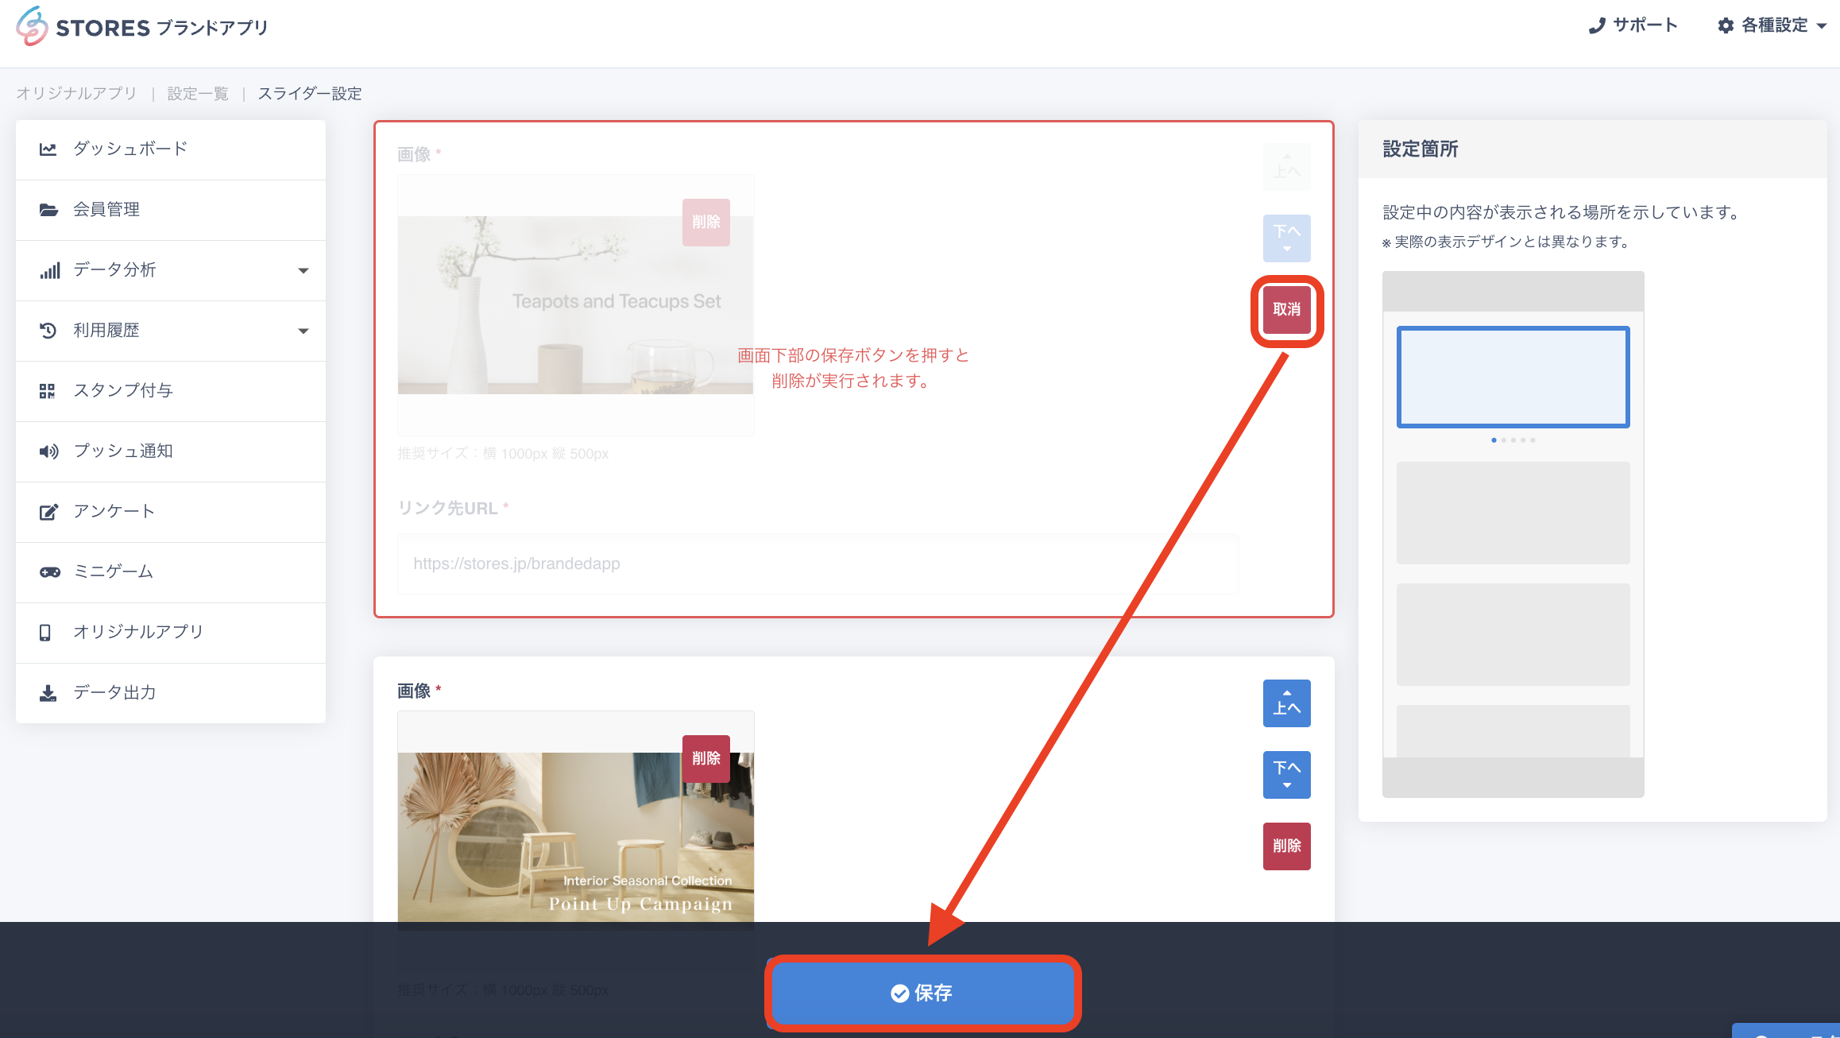
Task: Select the Point Up Campaign image
Action: [x=575, y=839]
